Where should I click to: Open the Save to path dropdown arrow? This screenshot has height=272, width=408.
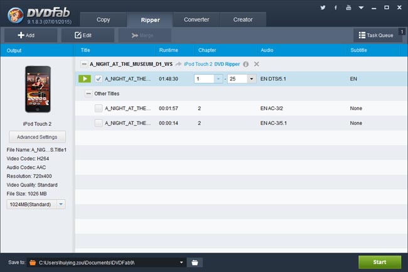[x=181, y=263]
